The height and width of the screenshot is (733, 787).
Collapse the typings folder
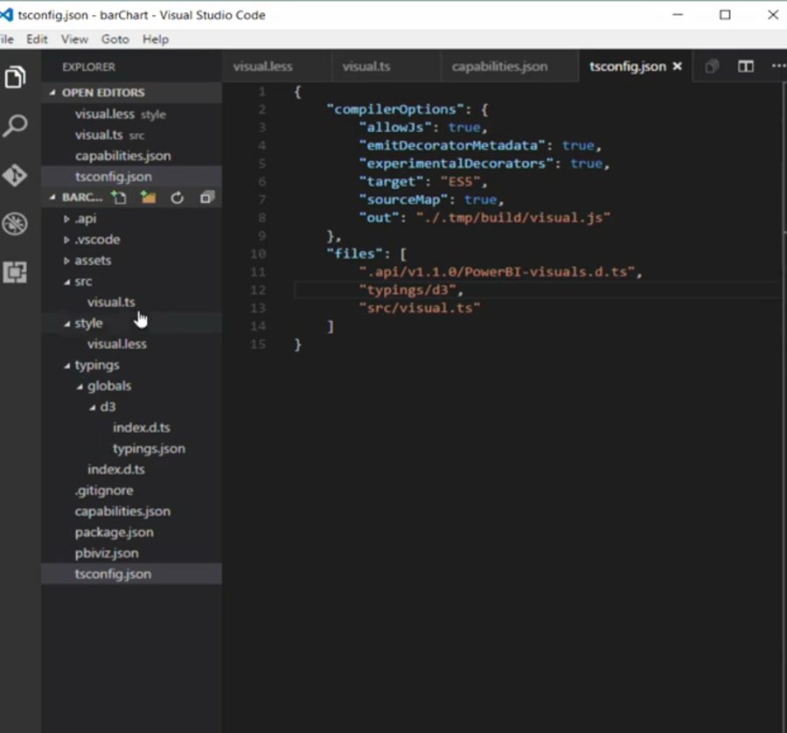coord(96,365)
